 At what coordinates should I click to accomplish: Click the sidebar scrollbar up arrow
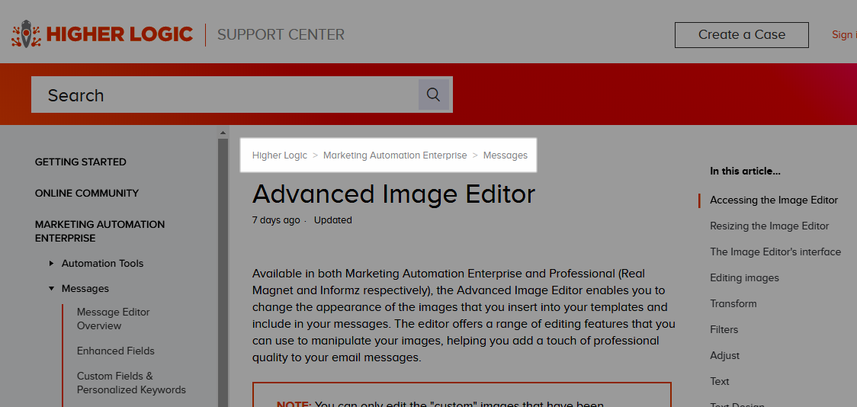coord(223,132)
